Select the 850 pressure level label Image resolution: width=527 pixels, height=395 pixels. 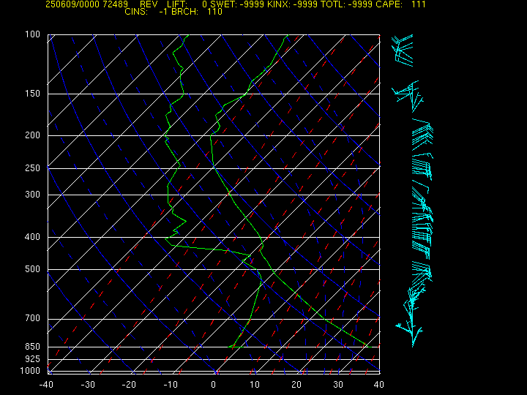pyautogui.click(x=33, y=346)
